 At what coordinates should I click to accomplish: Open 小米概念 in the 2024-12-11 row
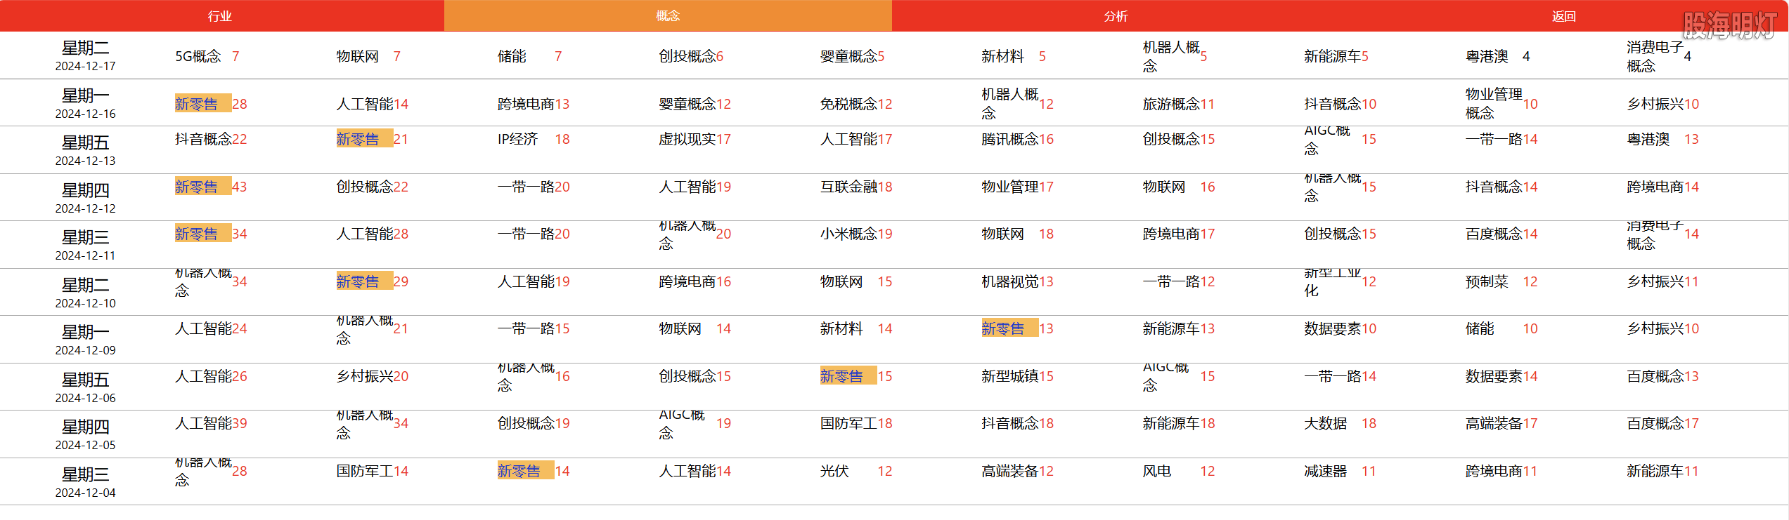[x=848, y=234]
